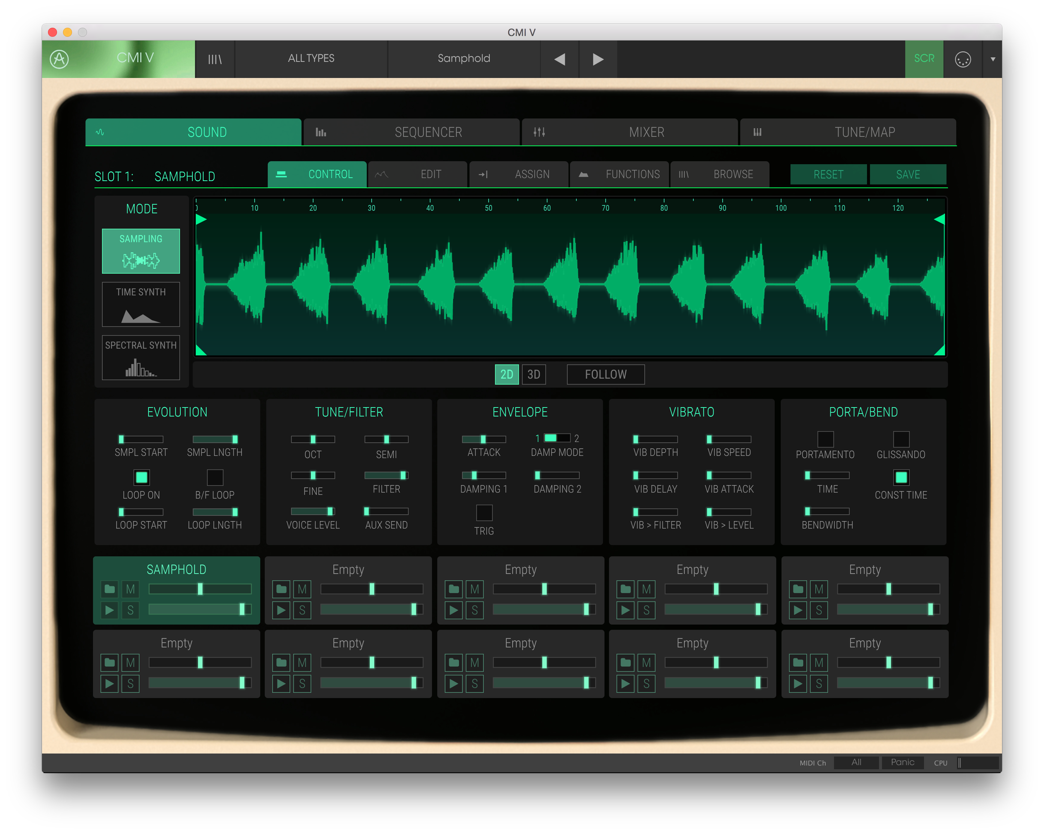The image size is (1044, 833).
Task: Play the SAMPHOLD slot sample
Action: 110,610
